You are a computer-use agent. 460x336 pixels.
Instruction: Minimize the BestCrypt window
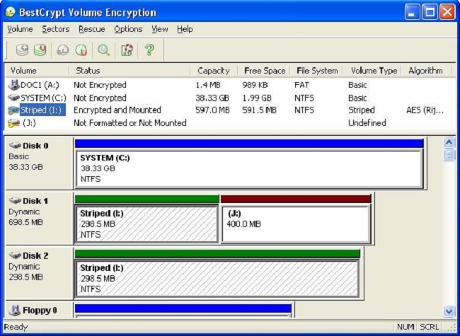[x=412, y=12]
